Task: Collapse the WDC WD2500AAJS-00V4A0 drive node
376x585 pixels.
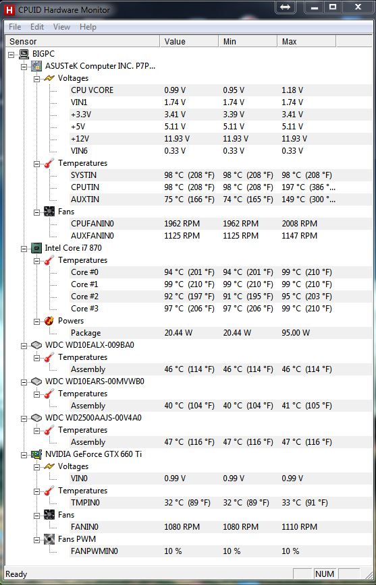Action: pyautogui.click(x=24, y=419)
